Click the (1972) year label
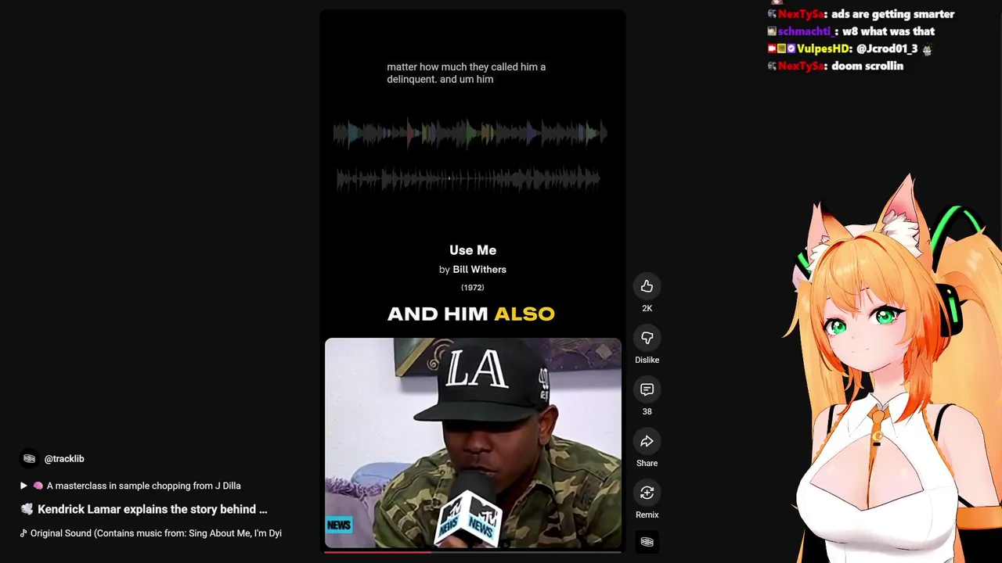The image size is (1002, 563). tap(473, 288)
